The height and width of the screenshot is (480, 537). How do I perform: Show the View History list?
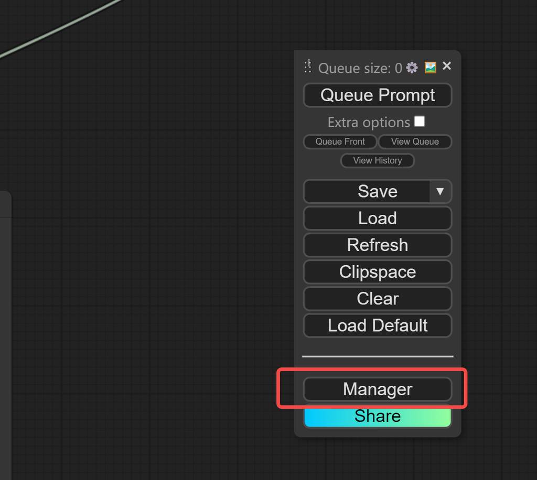(377, 160)
